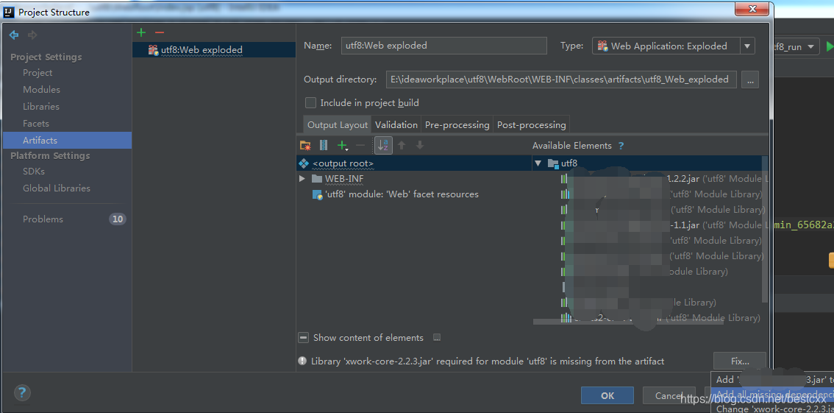Click the OK button

607,395
